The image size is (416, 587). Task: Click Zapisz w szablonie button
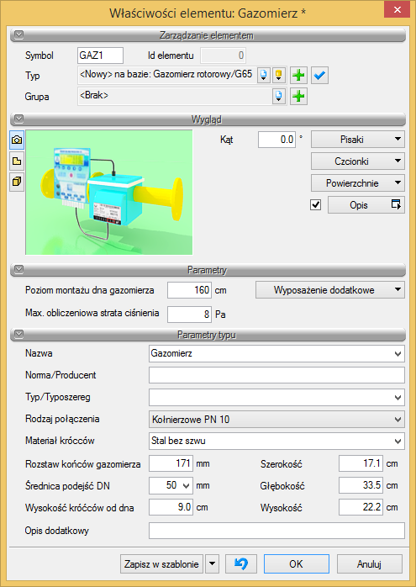click(x=161, y=563)
